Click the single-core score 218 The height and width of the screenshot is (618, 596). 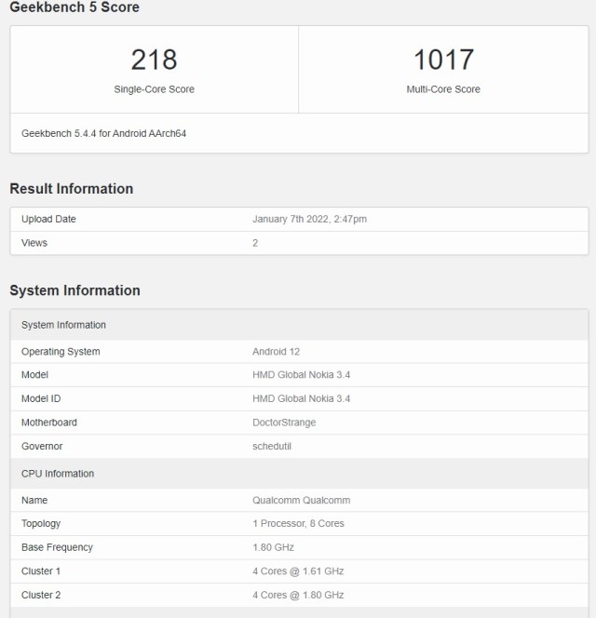(x=154, y=60)
